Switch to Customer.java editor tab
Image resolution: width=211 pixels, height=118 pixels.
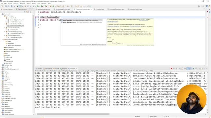pyautogui.click(x=99, y=9)
